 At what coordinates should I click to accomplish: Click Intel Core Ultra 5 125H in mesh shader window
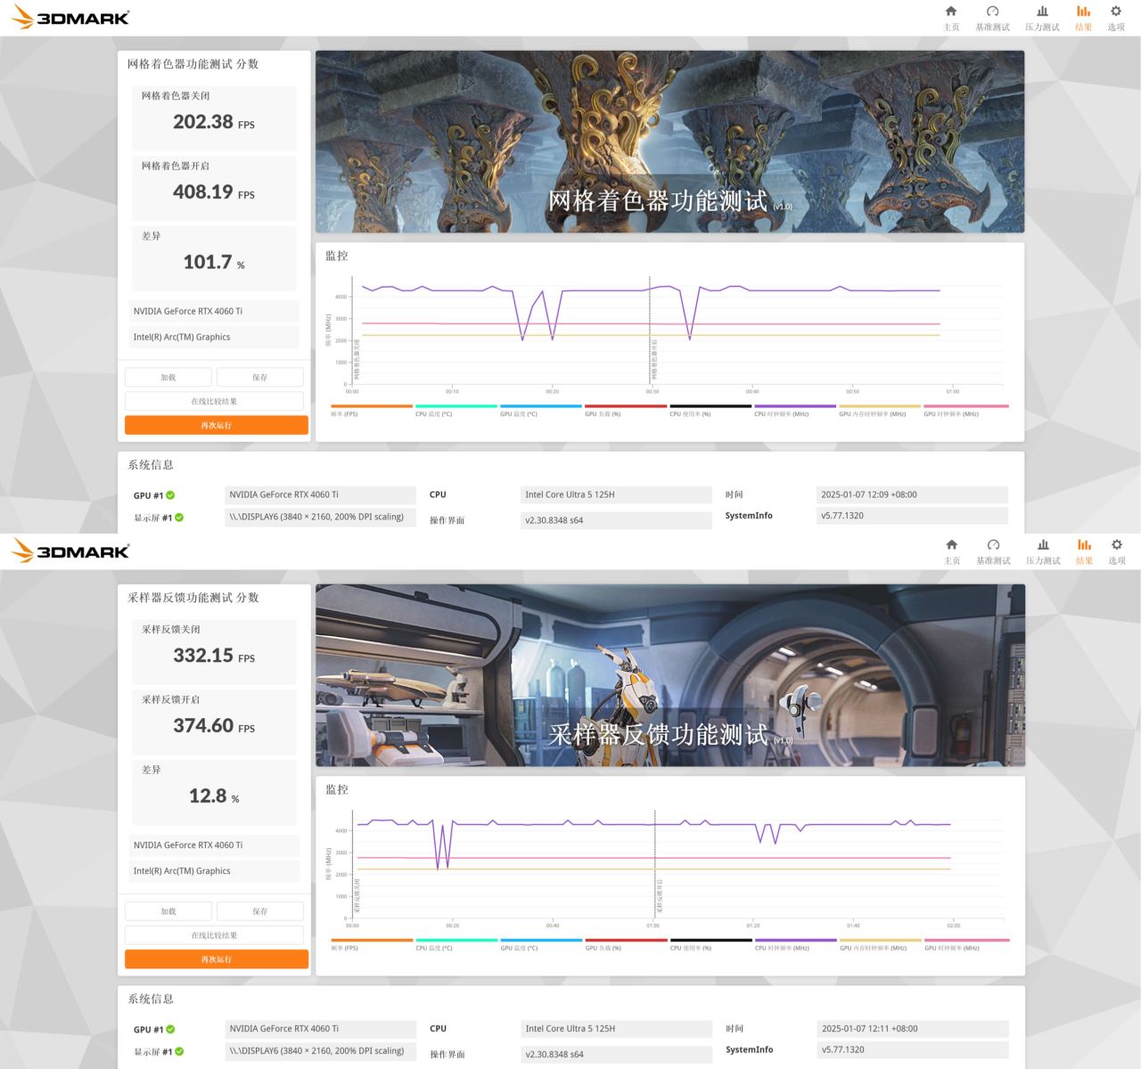tap(616, 494)
